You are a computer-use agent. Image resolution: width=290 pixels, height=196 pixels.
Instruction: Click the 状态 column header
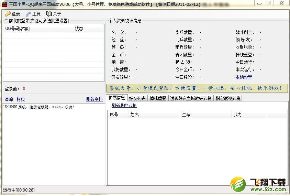point(79,29)
